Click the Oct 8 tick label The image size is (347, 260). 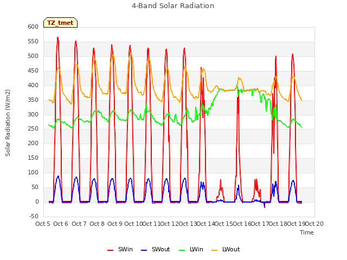coord(97,224)
